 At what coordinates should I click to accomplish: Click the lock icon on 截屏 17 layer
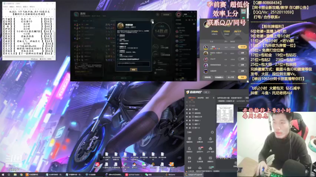coord(190,124)
